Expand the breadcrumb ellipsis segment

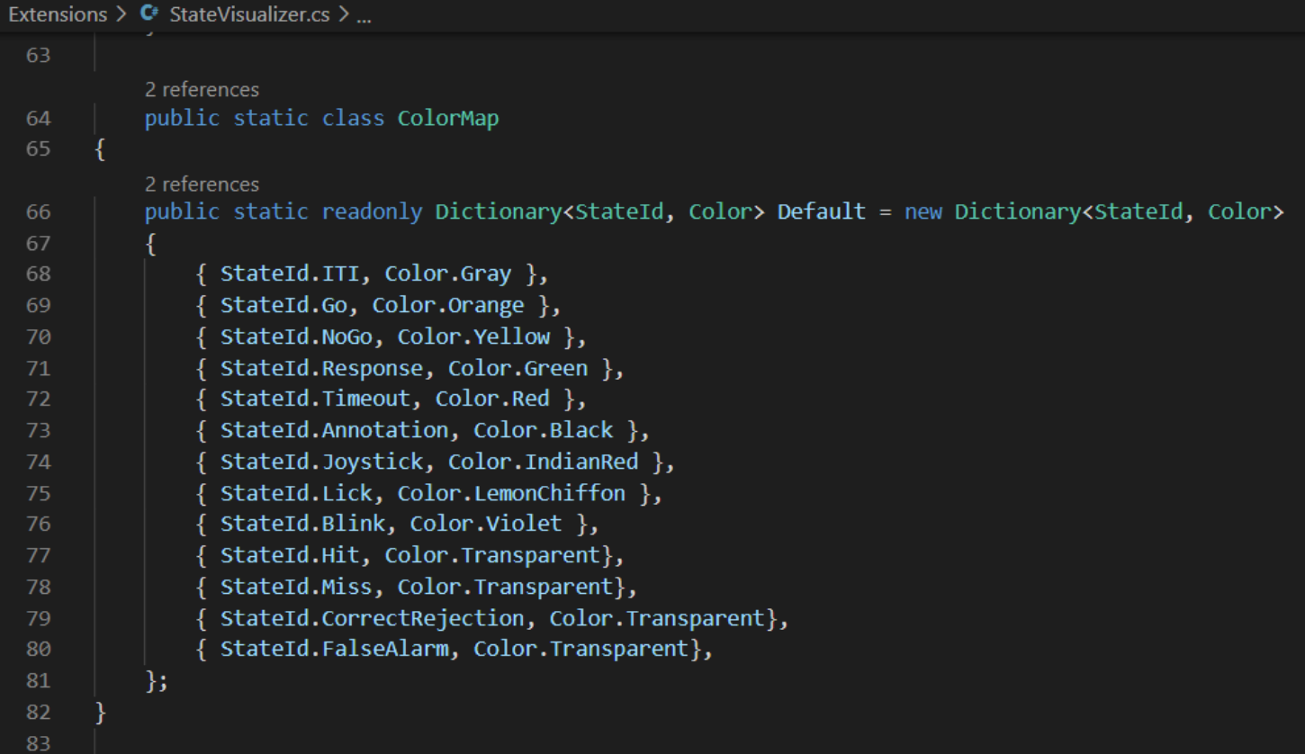coord(364,15)
